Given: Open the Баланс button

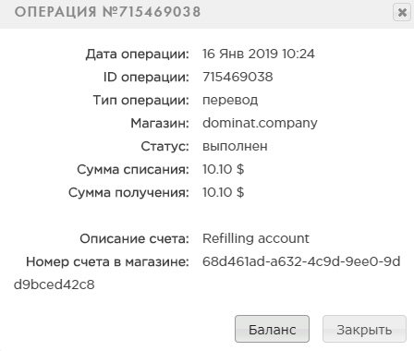Looking at the screenshot, I should click(272, 329).
